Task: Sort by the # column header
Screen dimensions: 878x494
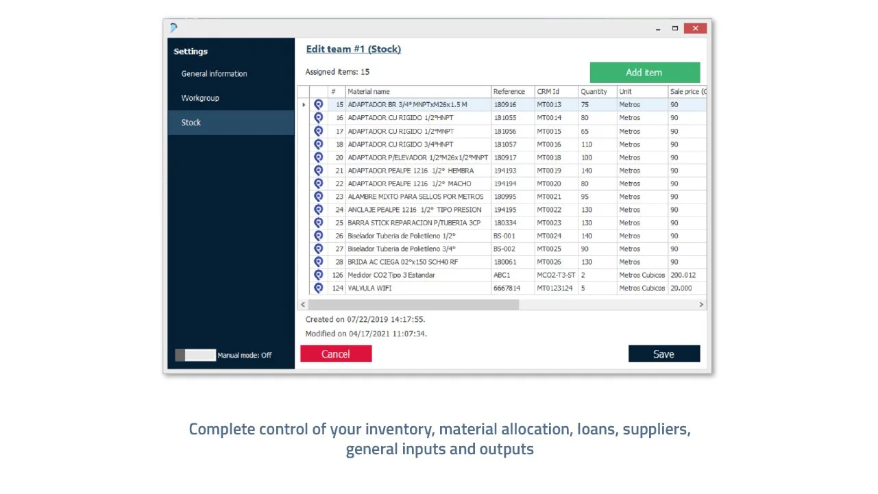Action: pyautogui.click(x=337, y=92)
